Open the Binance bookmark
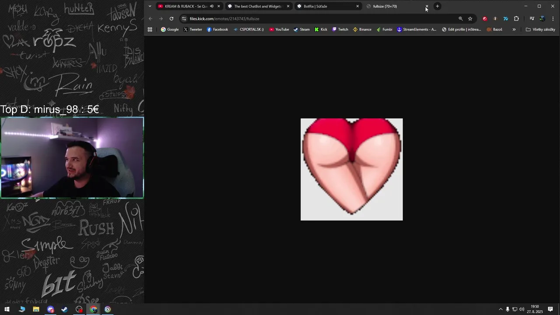Screen dimensions: 560x315 pyautogui.click(x=362, y=30)
